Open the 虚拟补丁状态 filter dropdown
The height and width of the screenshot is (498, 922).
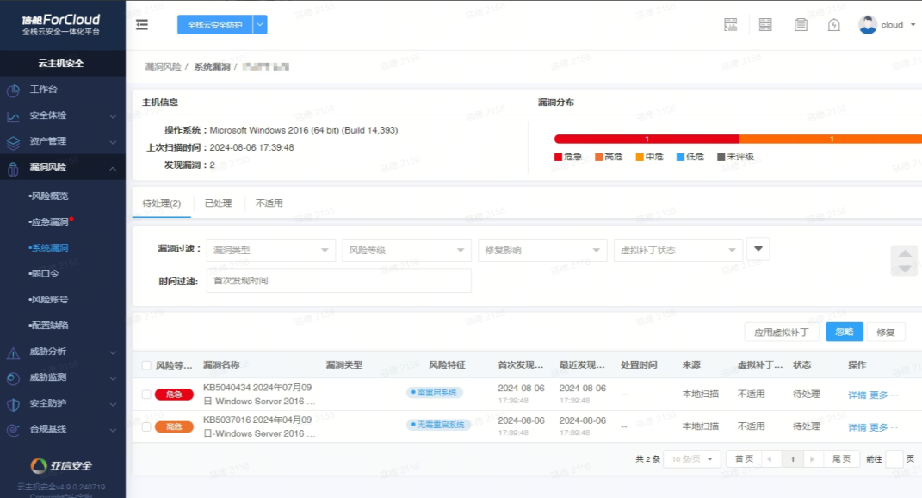(678, 250)
